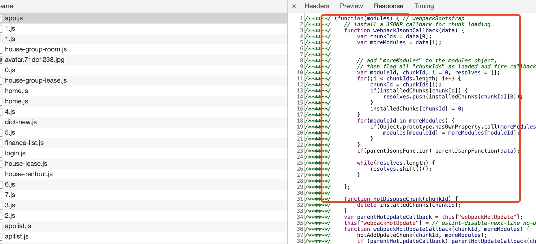Open the 3.js request row
The height and width of the screenshot is (244, 536).
pos(143,205)
